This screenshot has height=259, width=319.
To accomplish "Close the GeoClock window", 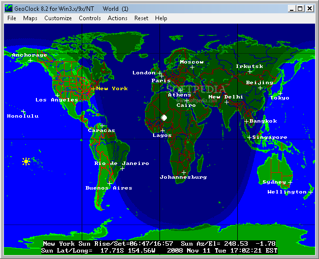I will point(310,8).
